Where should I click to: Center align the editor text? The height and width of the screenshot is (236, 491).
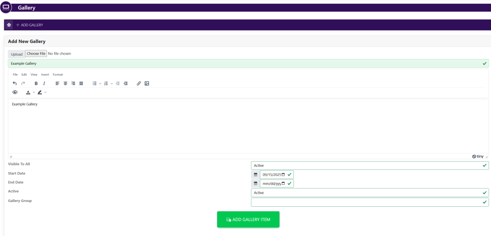(x=65, y=83)
